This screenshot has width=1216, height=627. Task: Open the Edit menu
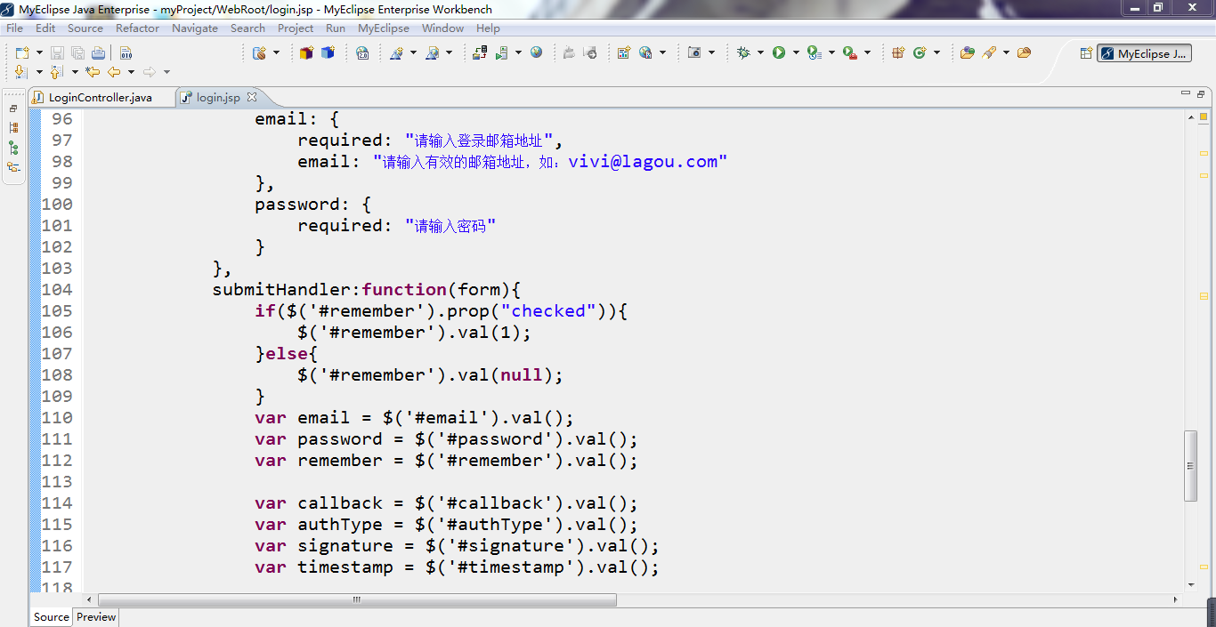click(x=45, y=28)
